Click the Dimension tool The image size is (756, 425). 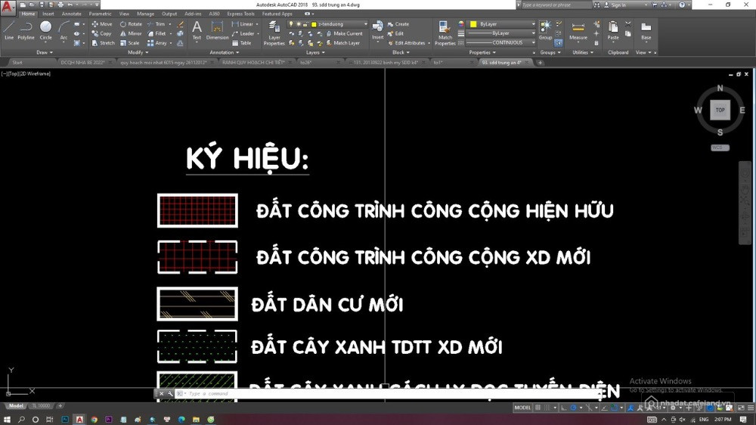[217, 30]
